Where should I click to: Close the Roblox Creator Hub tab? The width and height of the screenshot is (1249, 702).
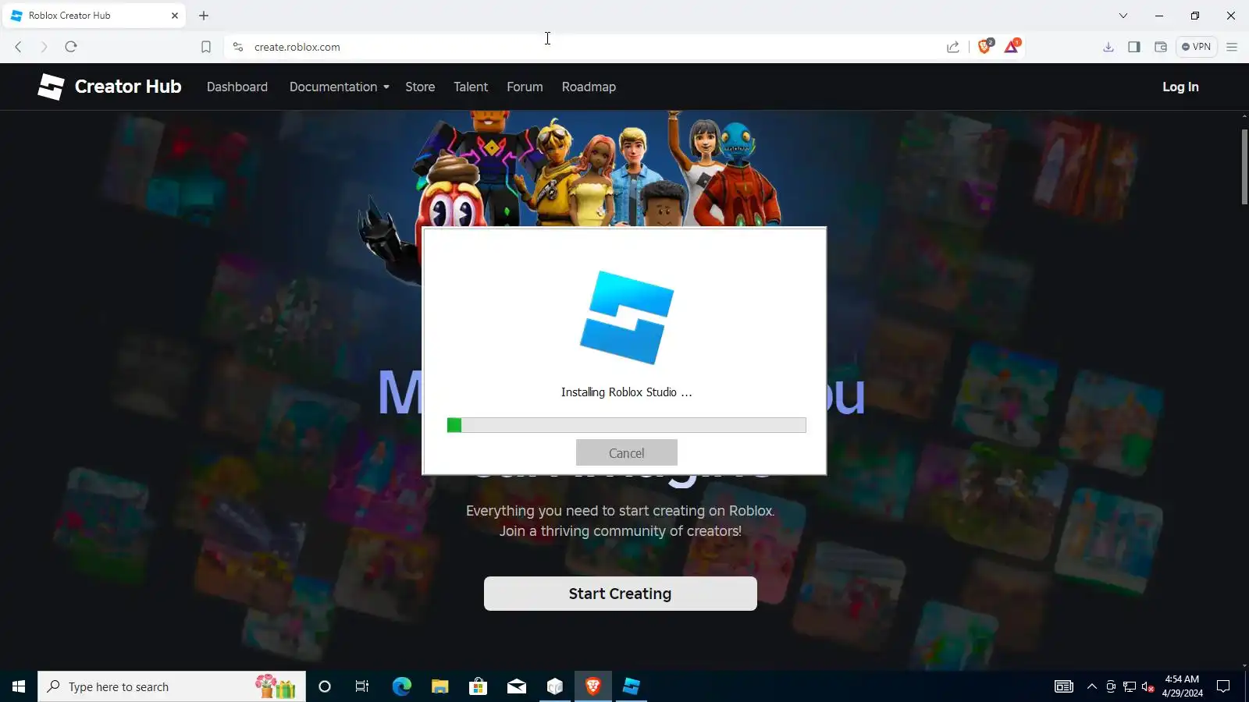click(175, 16)
